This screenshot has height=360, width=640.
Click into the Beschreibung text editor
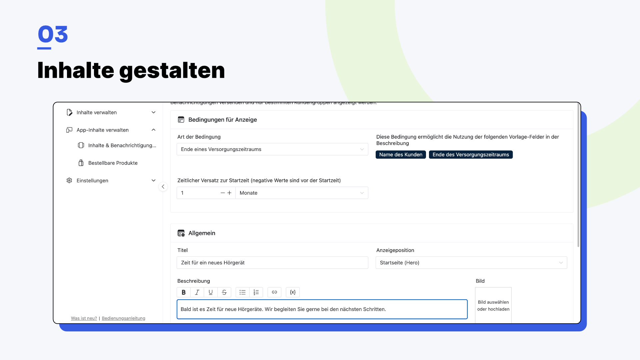pyautogui.click(x=322, y=309)
